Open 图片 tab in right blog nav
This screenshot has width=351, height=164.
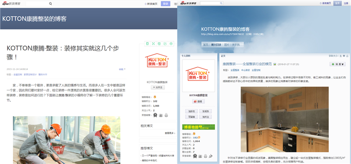(226, 45)
